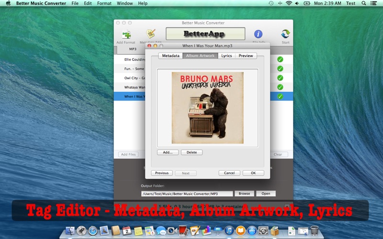Viewport: 383px width, 239px height.
Task: Click the battery status icon
Action: pos(307,3)
